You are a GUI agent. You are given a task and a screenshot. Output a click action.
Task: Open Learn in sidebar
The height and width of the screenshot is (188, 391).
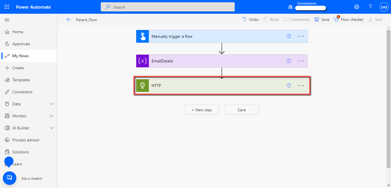pos(28,164)
